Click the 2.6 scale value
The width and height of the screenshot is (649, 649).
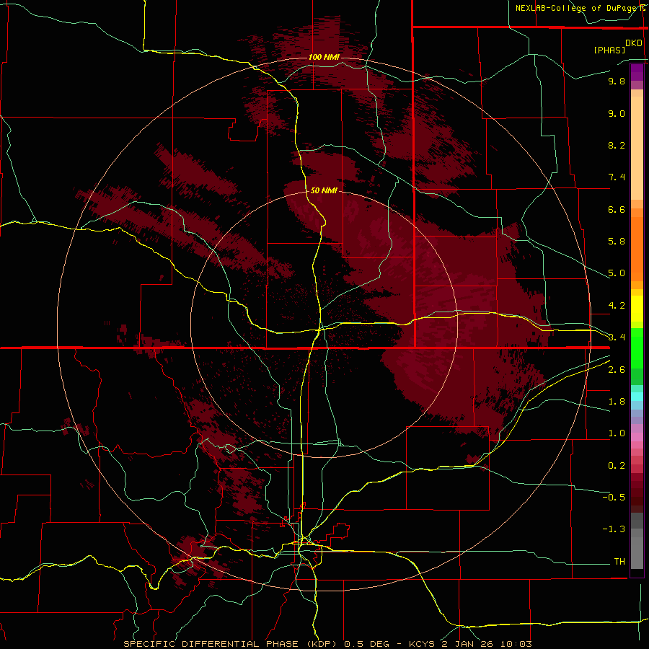617,370
